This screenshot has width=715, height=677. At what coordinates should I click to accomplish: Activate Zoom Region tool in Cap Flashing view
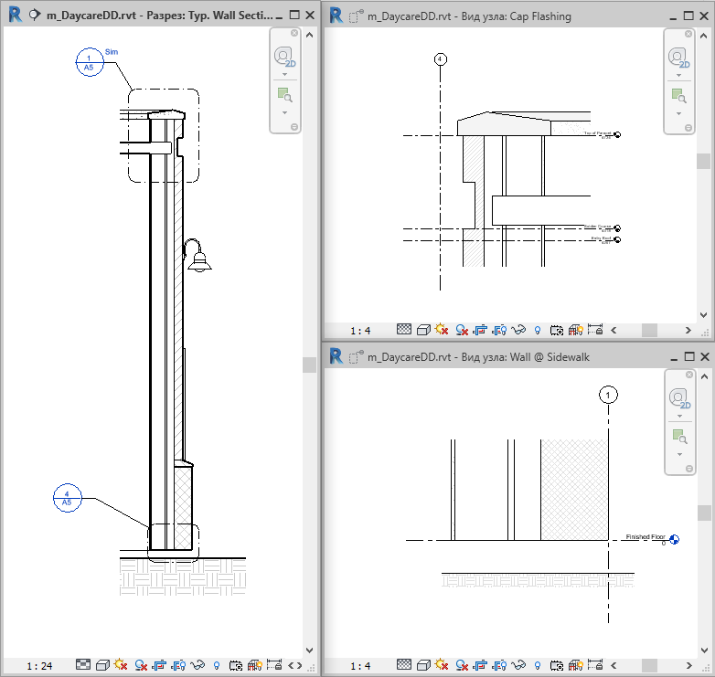coord(679,96)
